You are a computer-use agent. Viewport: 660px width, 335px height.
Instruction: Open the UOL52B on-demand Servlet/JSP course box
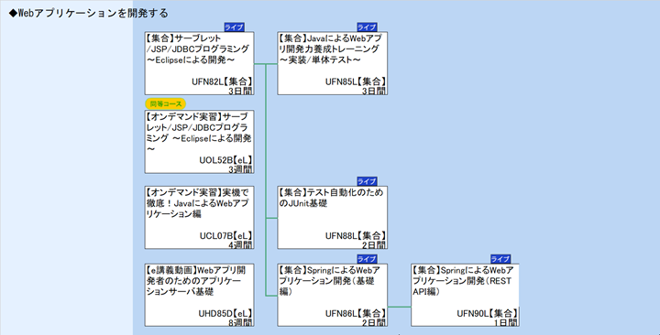(200, 142)
